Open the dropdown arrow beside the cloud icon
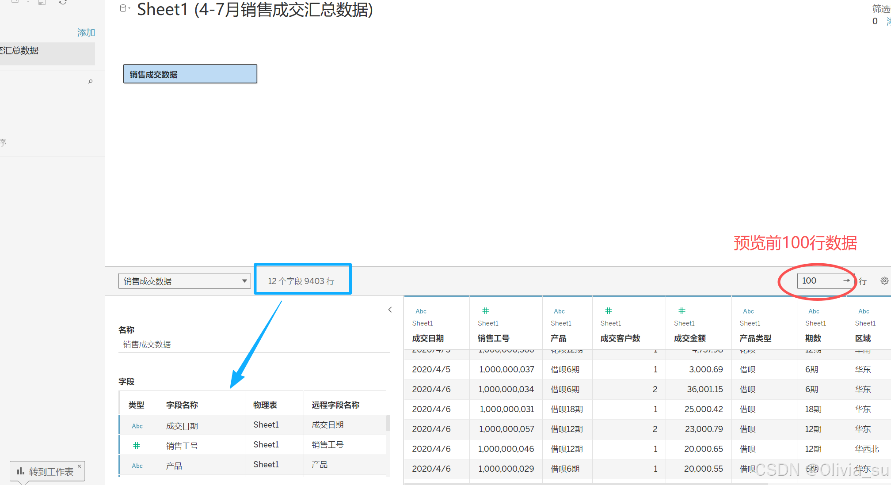 click(x=27, y=2)
